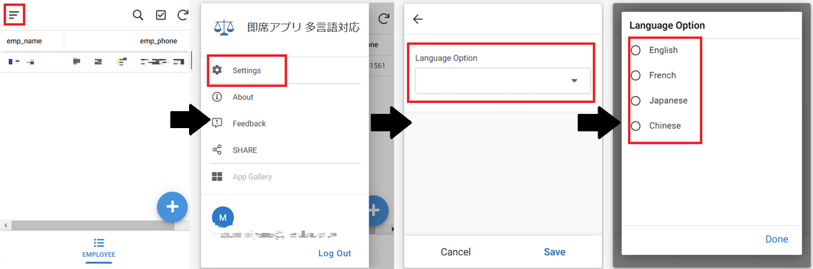813x269 pixels.
Task: Click the Language Option dialog title
Action: pyautogui.click(x=667, y=25)
